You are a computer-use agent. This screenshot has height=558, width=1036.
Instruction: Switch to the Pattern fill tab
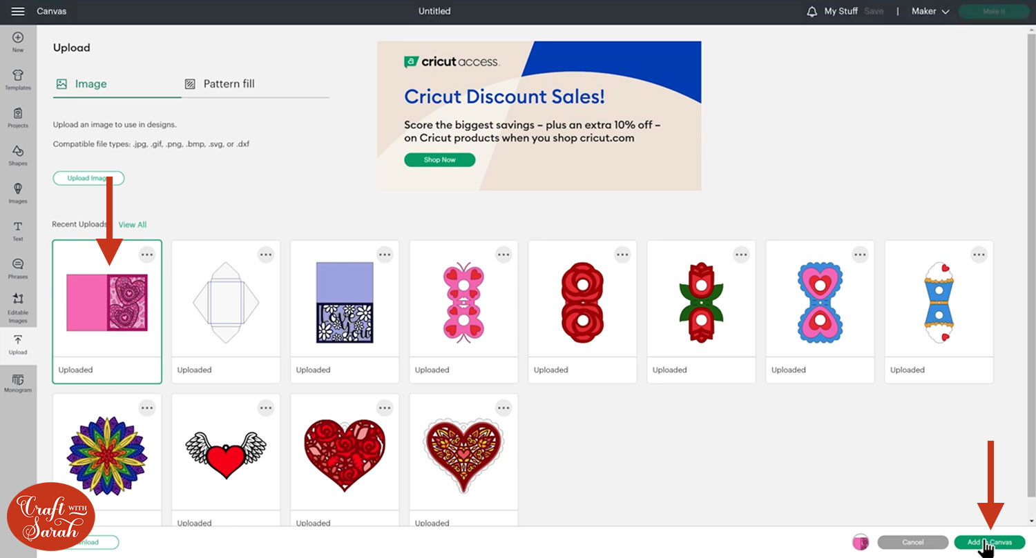(x=220, y=84)
